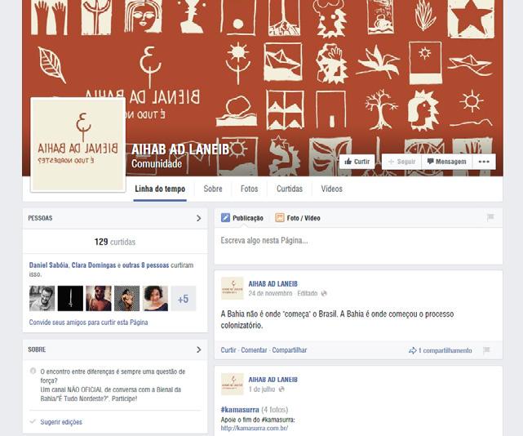Expand the Sobre section chevron

199,350
